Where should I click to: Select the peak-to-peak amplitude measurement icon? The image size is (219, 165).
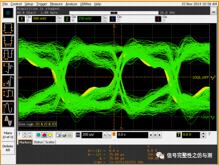coord(8,94)
